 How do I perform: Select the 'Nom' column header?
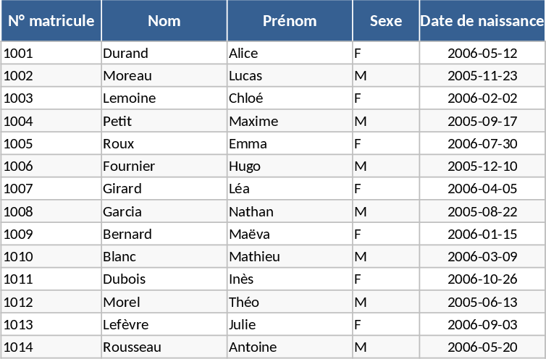pyautogui.click(x=164, y=21)
